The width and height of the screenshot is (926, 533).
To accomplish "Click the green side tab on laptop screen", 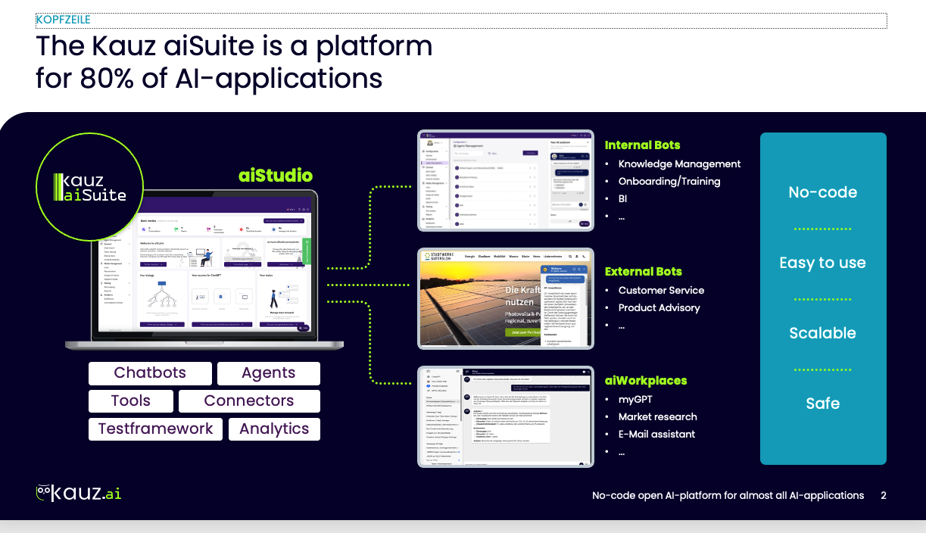I will tap(307, 251).
